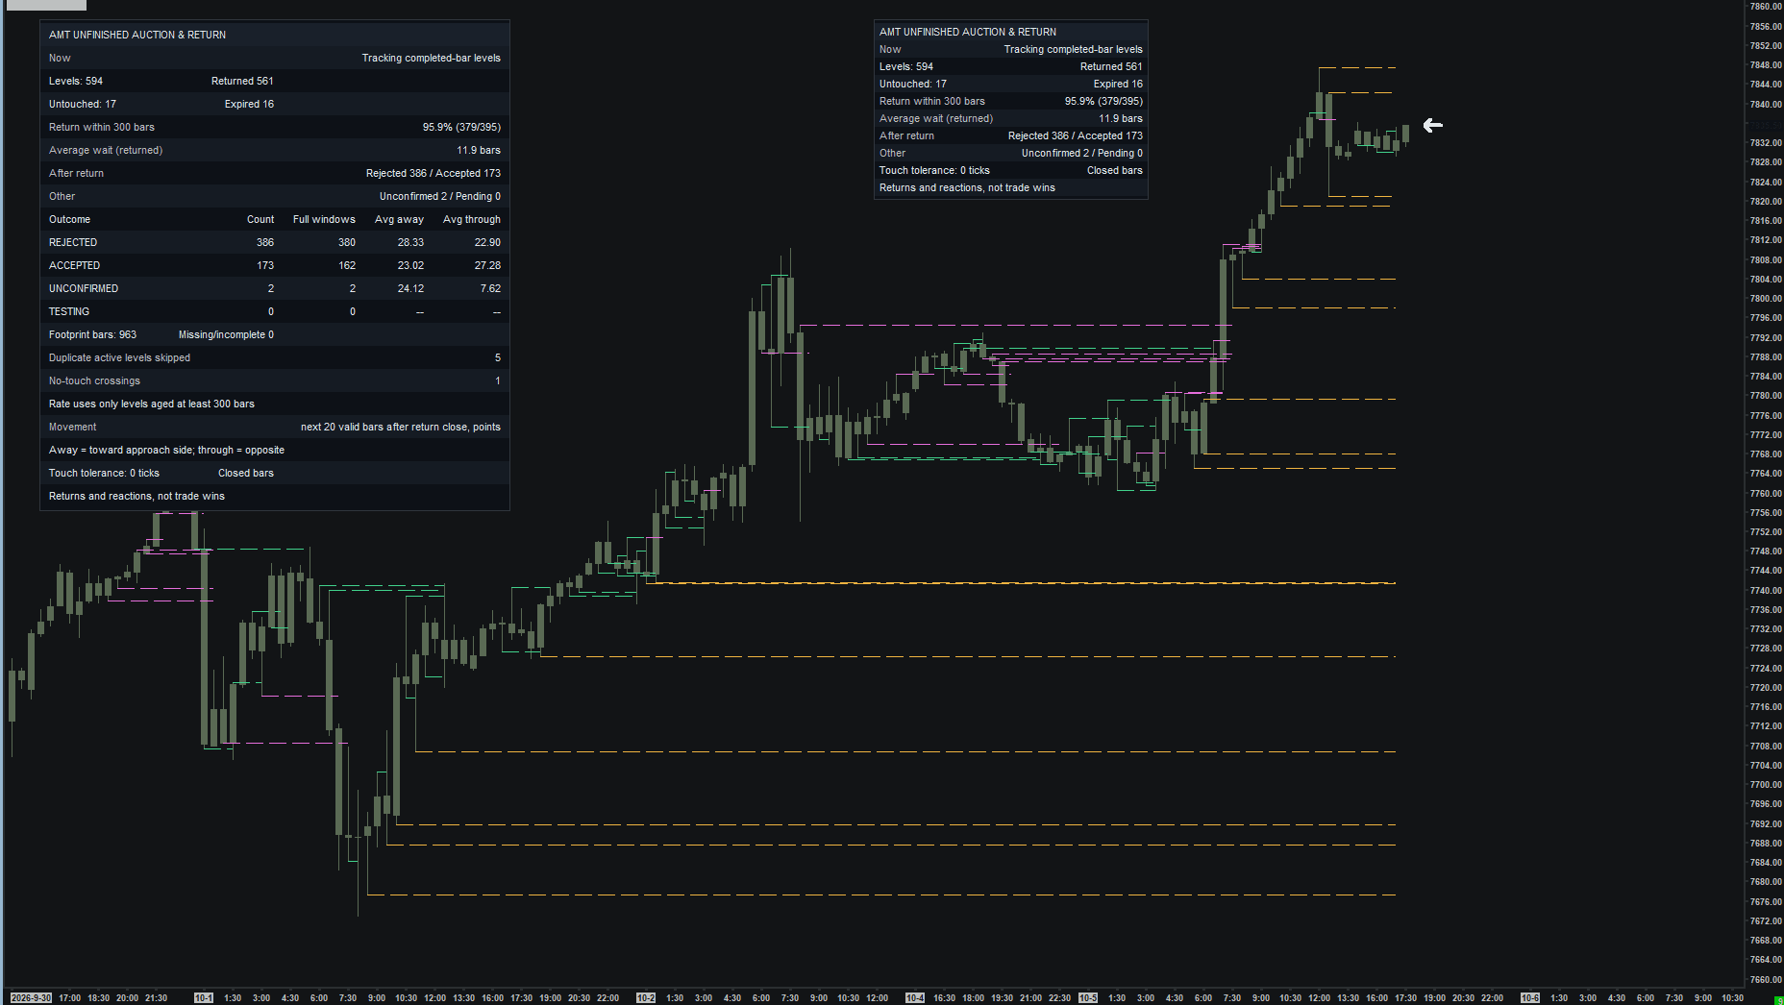Click the Away = toward approach side note
The width and height of the screenshot is (1784, 1005).
coord(166,450)
